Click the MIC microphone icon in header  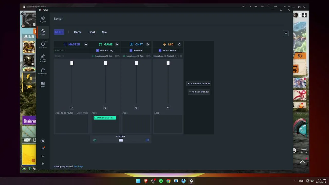coord(164,44)
